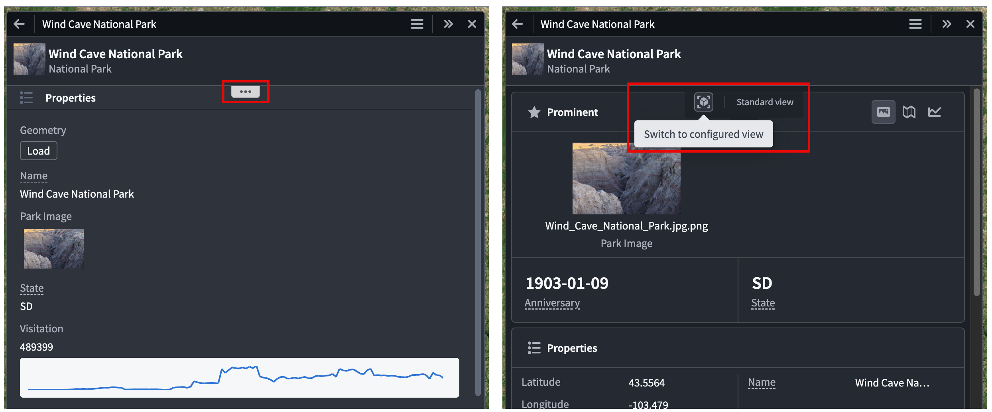Click the State label under SD
The width and height of the screenshot is (992, 412).
pyautogui.click(x=763, y=303)
